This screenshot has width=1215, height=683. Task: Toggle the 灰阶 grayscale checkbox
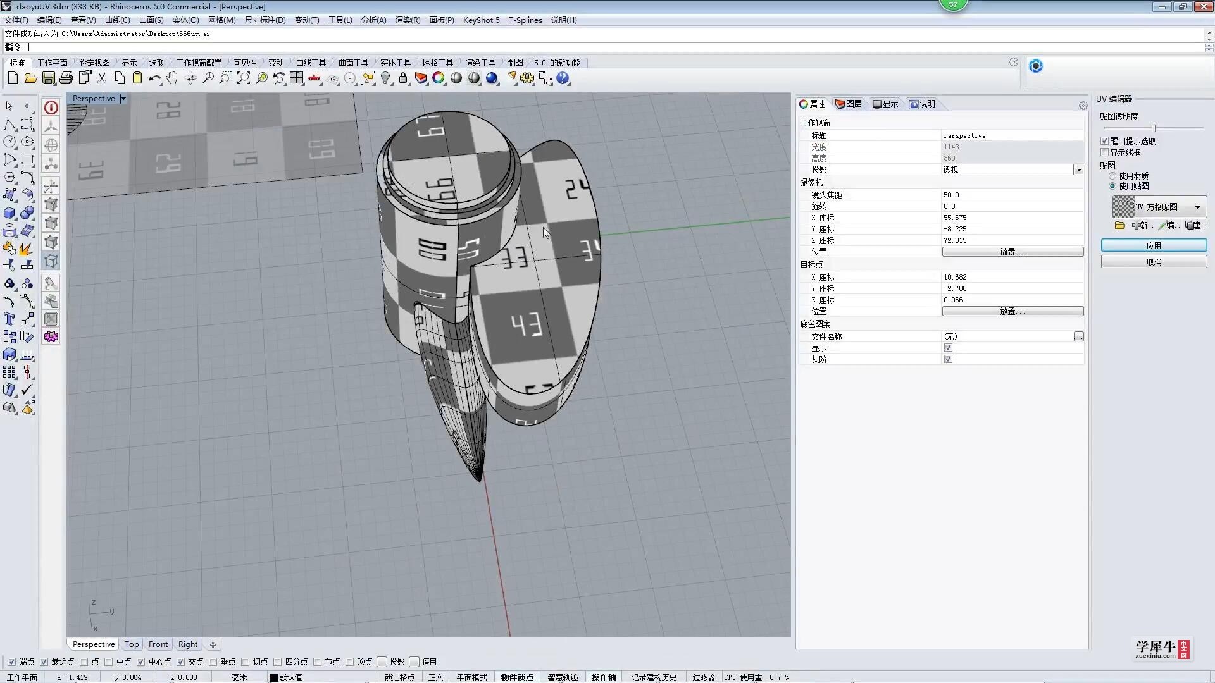click(948, 359)
